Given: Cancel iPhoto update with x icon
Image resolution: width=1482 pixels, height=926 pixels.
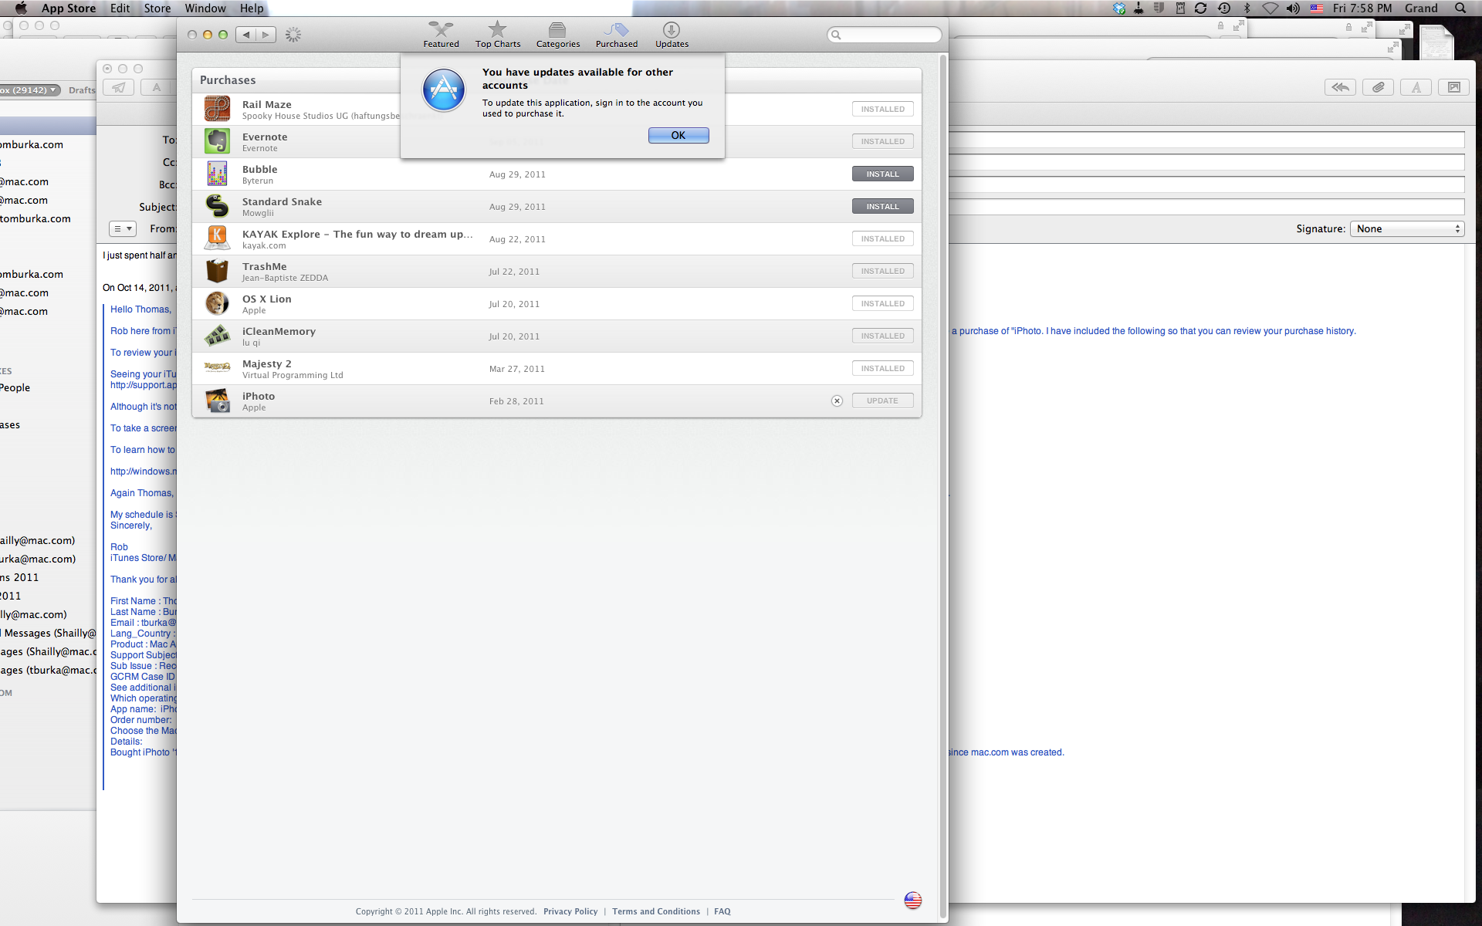Looking at the screenshot, I should point(837,401).
